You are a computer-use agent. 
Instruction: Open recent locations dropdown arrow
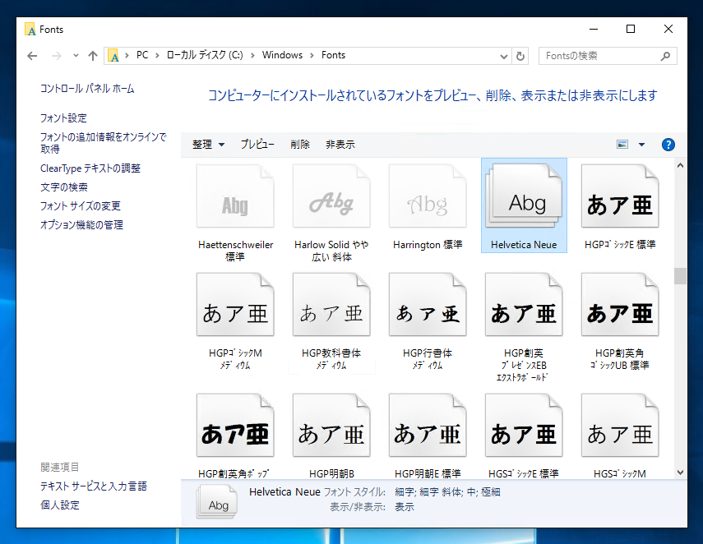pyautogui.click(x=76, y=56)
